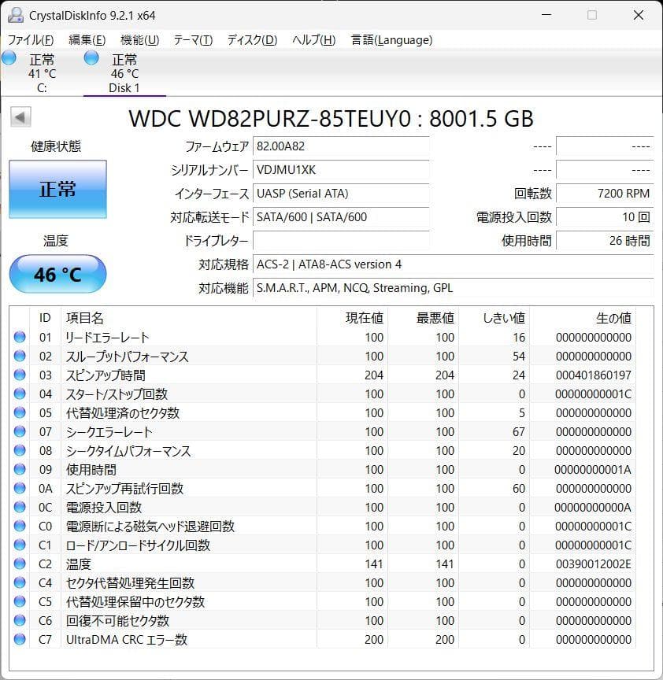
Task: Click raw value 0000000001A of 使用時間
Action: [x=593, y=469]
